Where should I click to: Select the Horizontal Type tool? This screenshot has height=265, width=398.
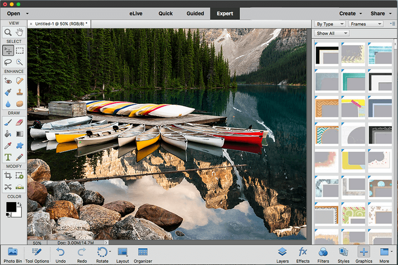tap(8, 157)
